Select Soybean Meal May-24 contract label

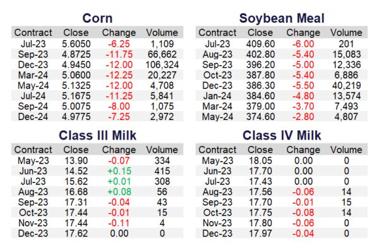coord(217,117)
